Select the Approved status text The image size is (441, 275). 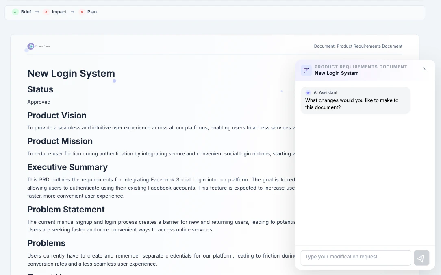coord(39,102)
